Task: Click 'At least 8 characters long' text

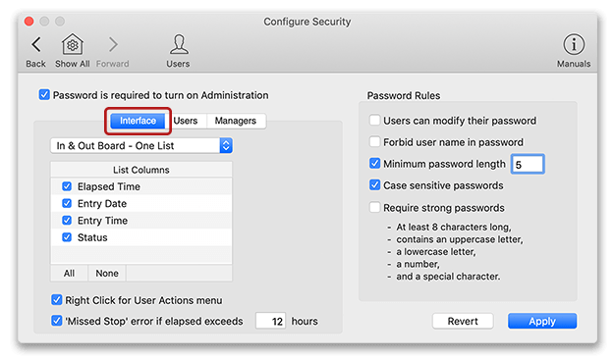Action: pos(454,227)
